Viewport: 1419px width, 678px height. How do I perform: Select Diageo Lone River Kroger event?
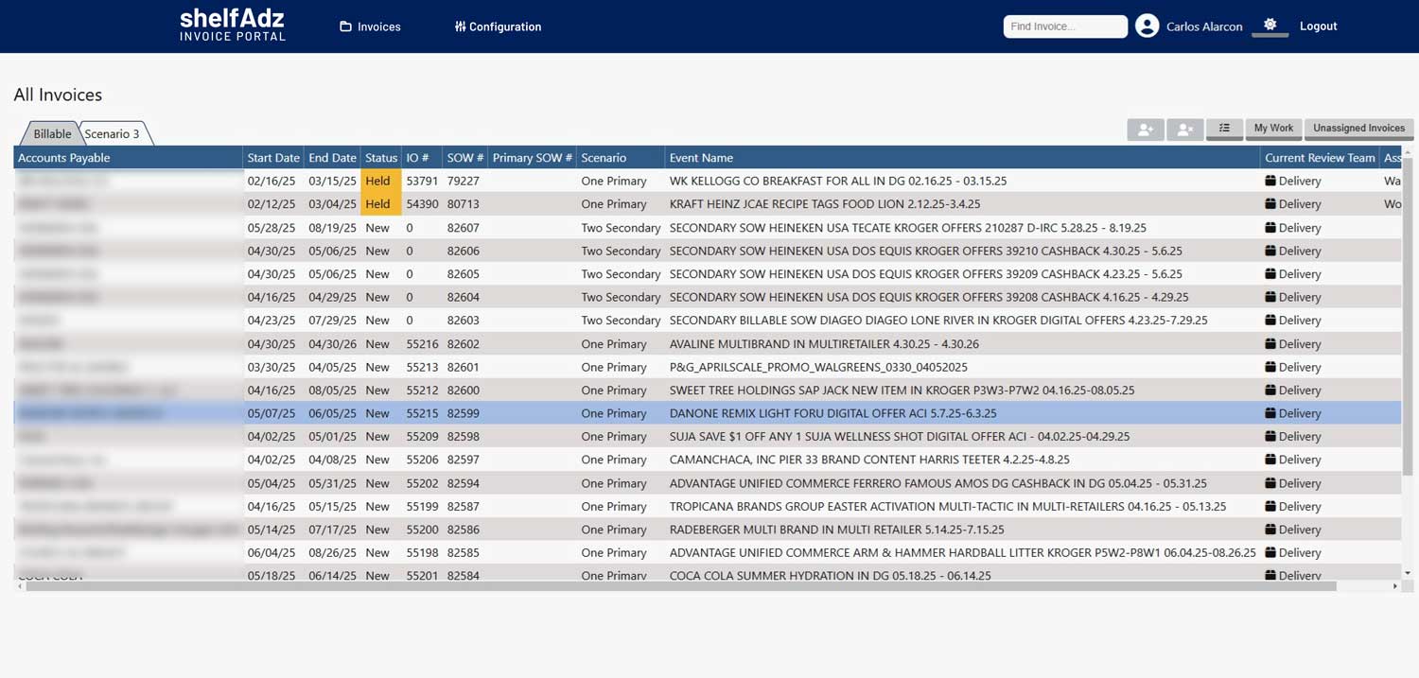point(938,321)
